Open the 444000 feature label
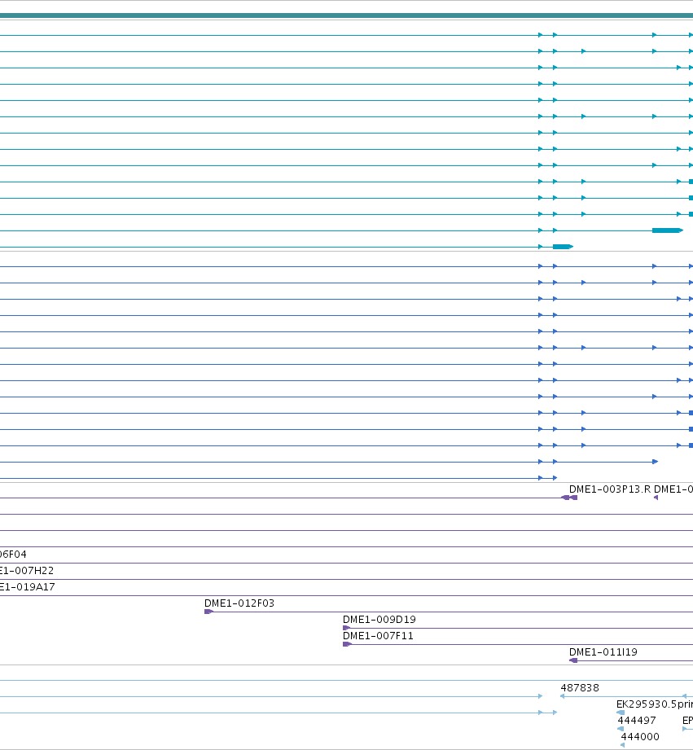 tap(640, 737)
